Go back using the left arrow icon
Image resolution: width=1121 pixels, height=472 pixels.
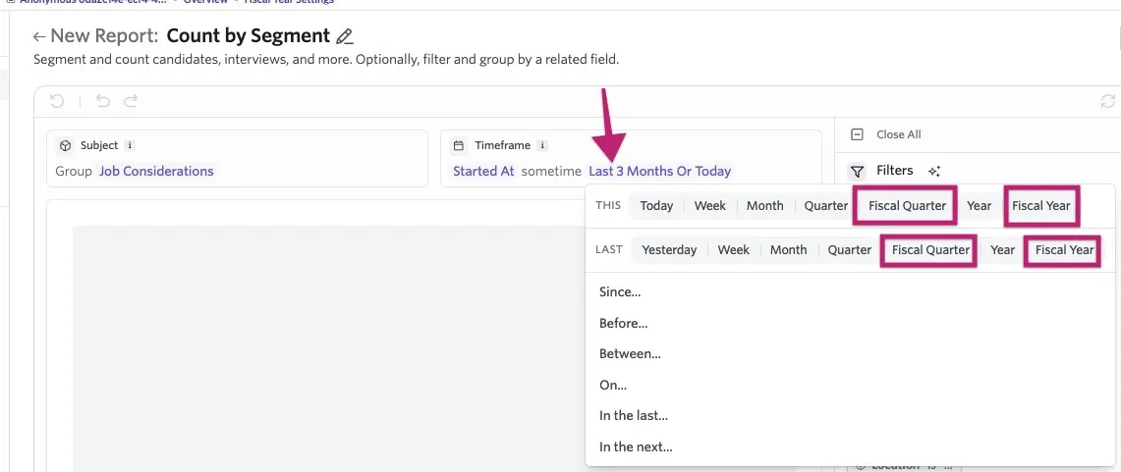click(x=39, y=36)
